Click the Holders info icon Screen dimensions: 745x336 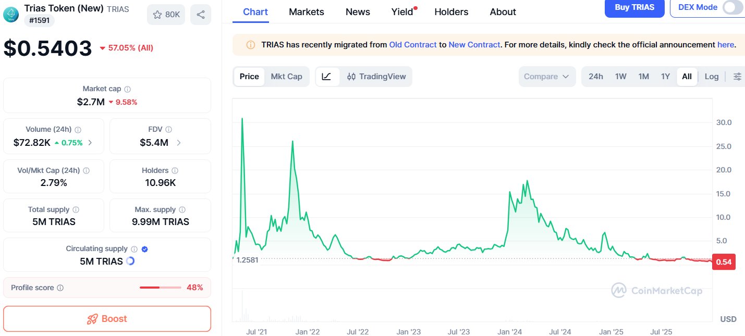pyautogui.click(x=175, y=170)
